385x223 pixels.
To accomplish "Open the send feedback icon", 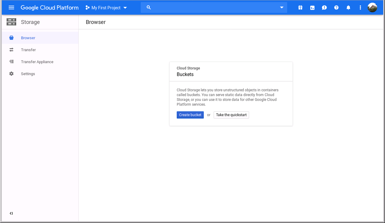I will 324,8.
